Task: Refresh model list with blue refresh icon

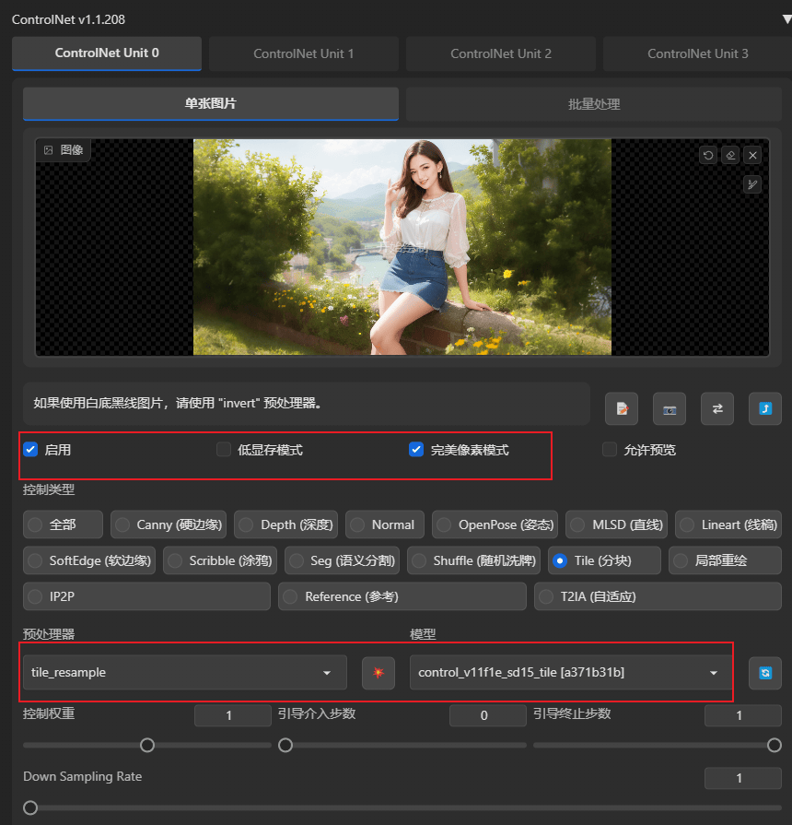Action: click(765, 672)
